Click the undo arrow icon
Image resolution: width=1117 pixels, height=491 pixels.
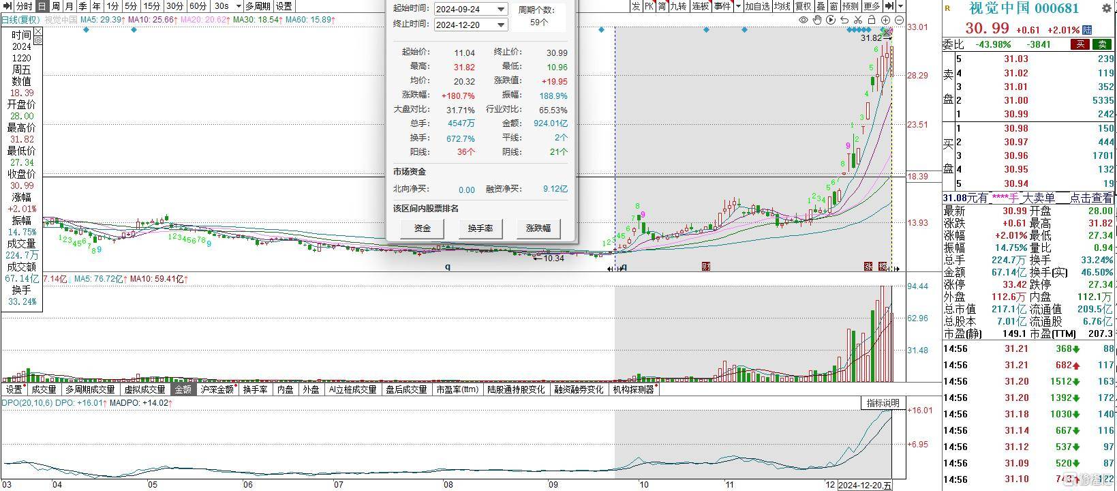click(x=845, y=20)
